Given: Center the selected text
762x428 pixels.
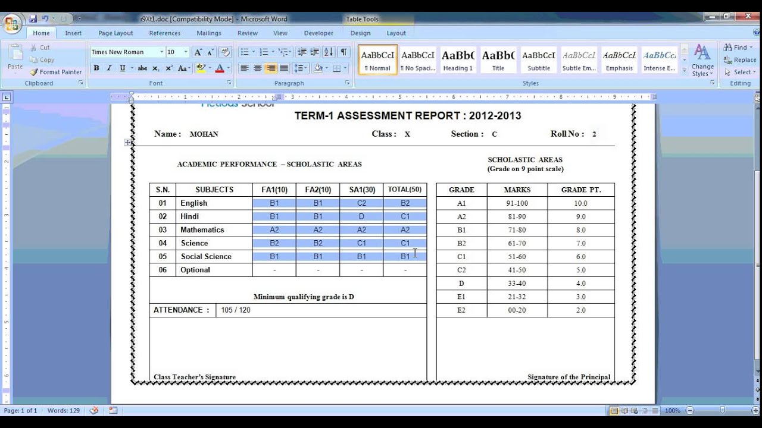Looking at the screenshot, I should [x=257, y=68].
